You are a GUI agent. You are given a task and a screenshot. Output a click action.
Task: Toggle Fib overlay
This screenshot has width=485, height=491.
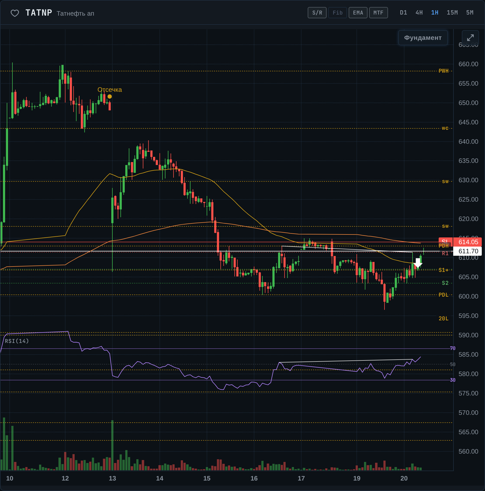338,13
